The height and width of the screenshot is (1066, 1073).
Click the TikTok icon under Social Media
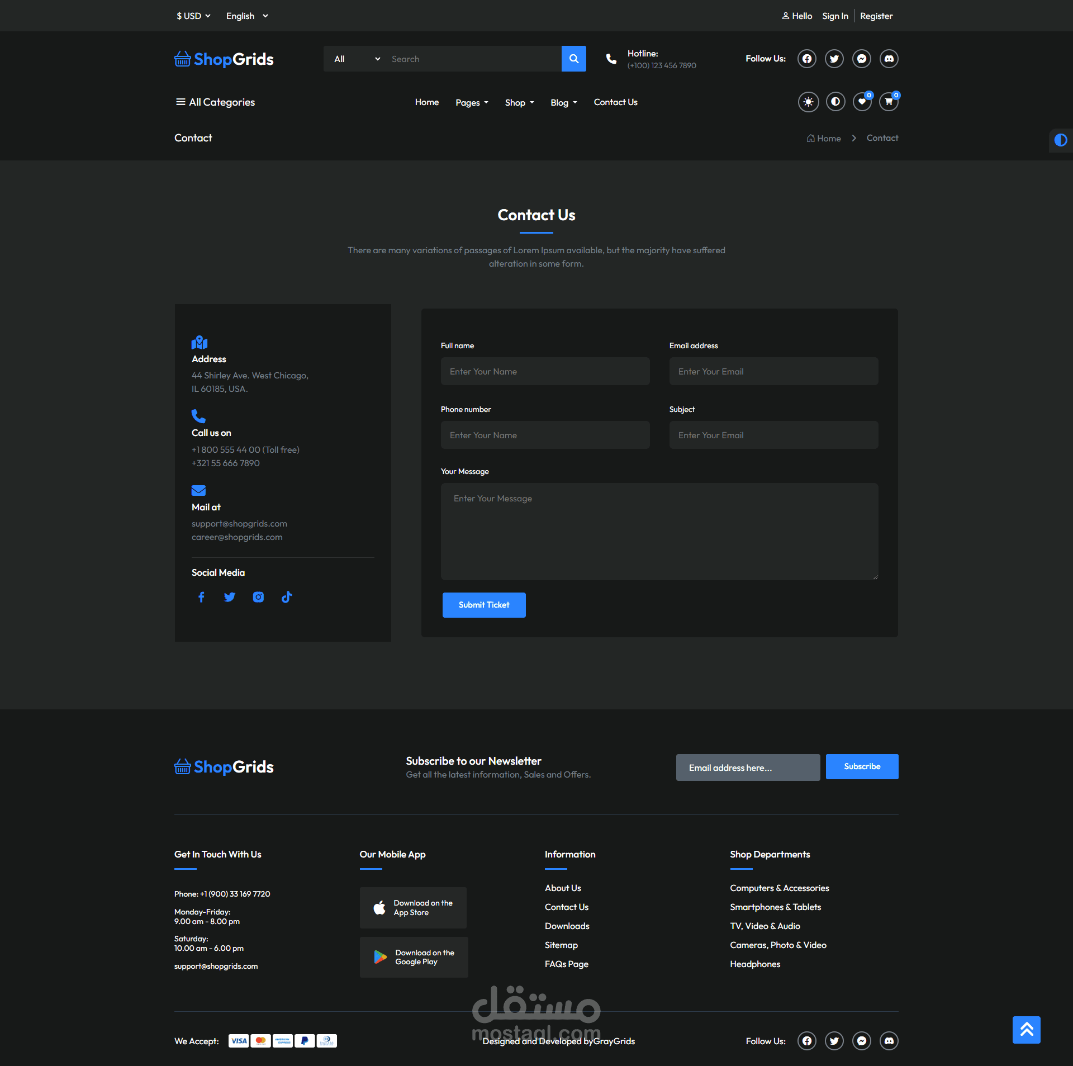click(287, 597)
